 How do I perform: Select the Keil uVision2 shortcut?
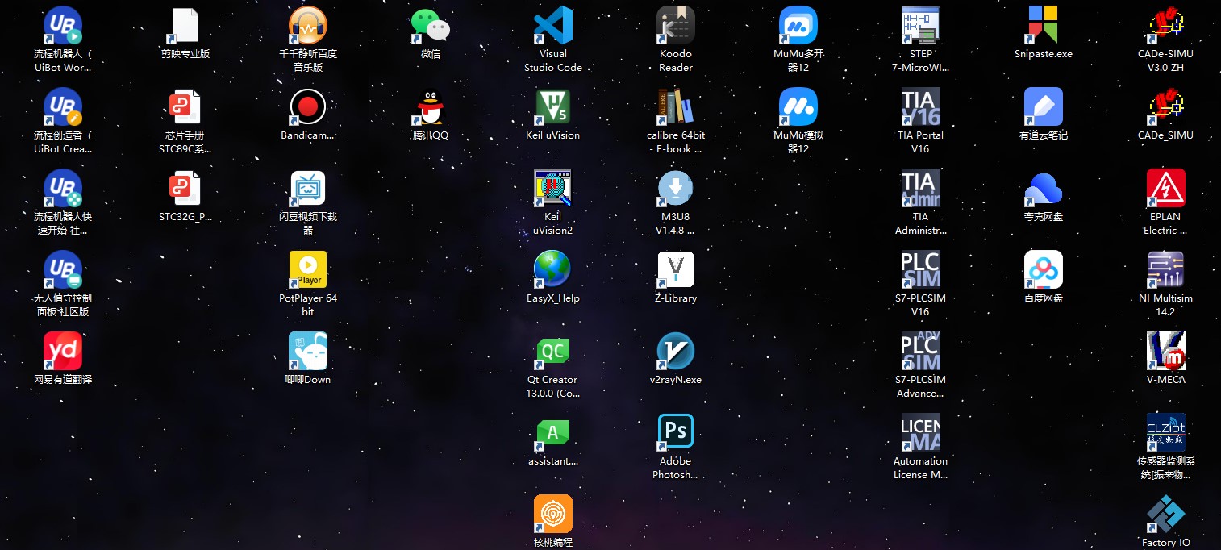(553, 189)
